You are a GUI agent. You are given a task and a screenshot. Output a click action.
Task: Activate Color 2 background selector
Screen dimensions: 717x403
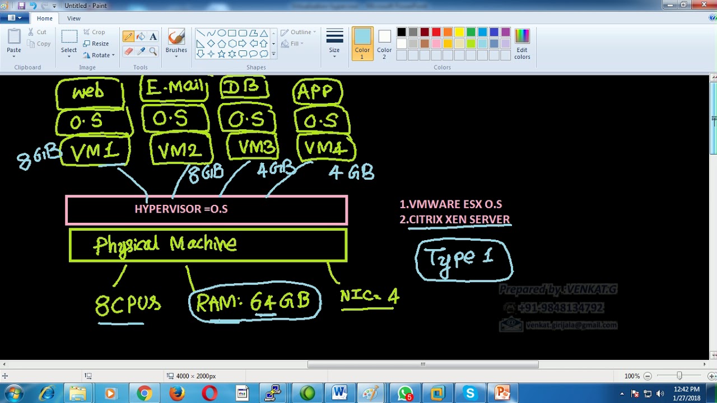(384, 44)
